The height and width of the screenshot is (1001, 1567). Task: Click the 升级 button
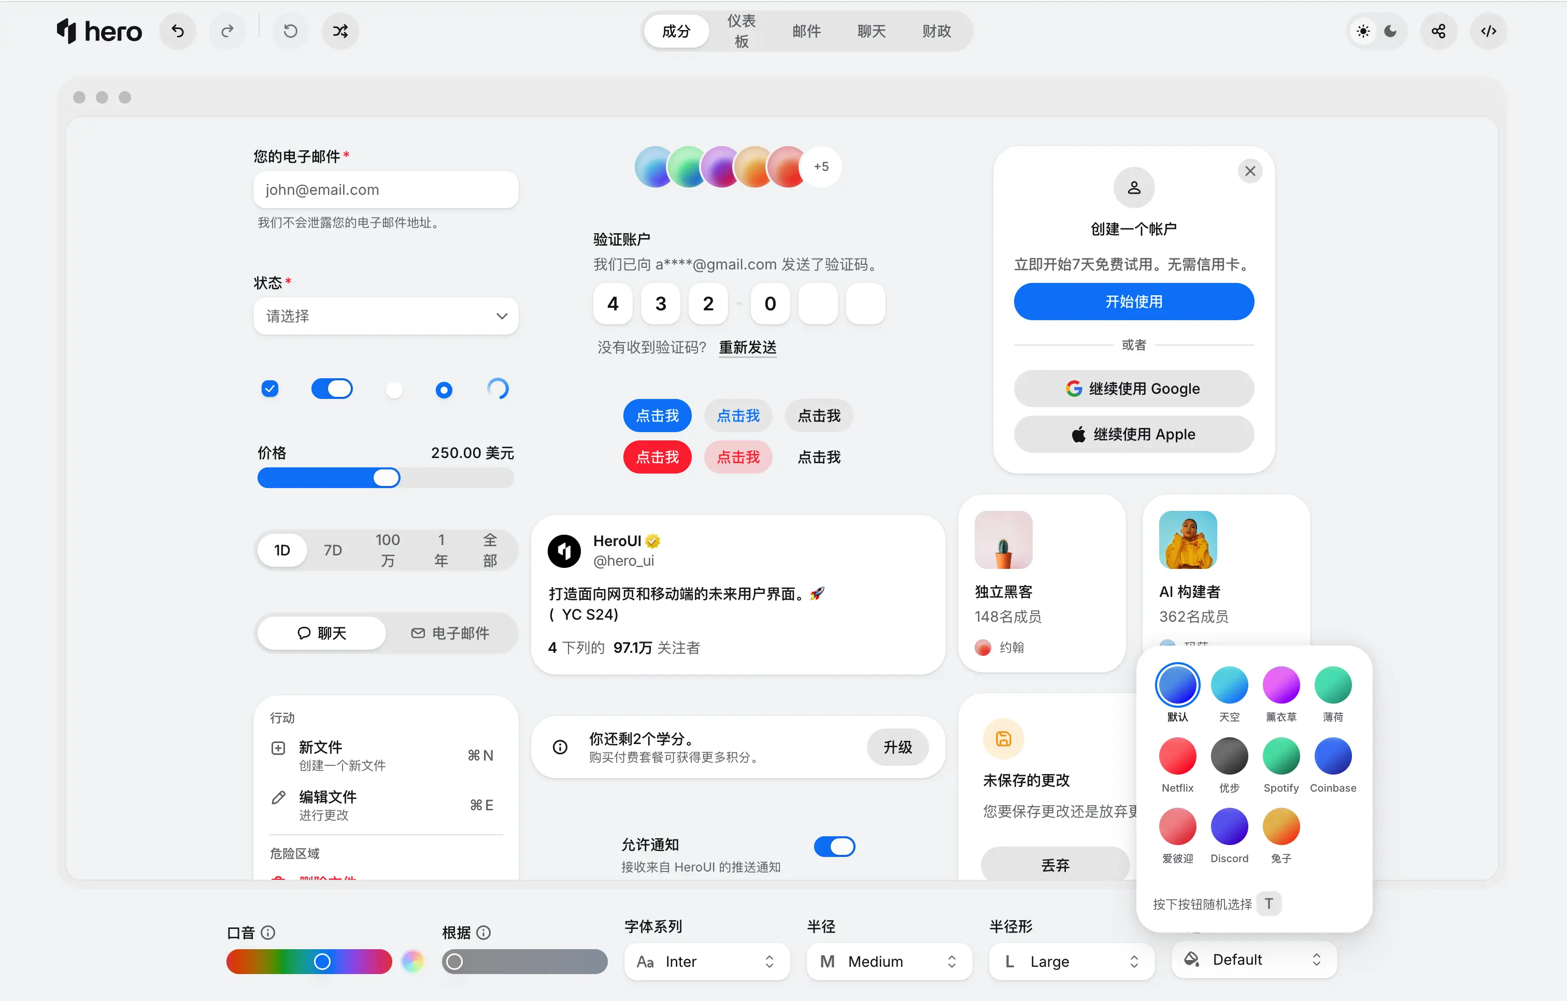898,747
